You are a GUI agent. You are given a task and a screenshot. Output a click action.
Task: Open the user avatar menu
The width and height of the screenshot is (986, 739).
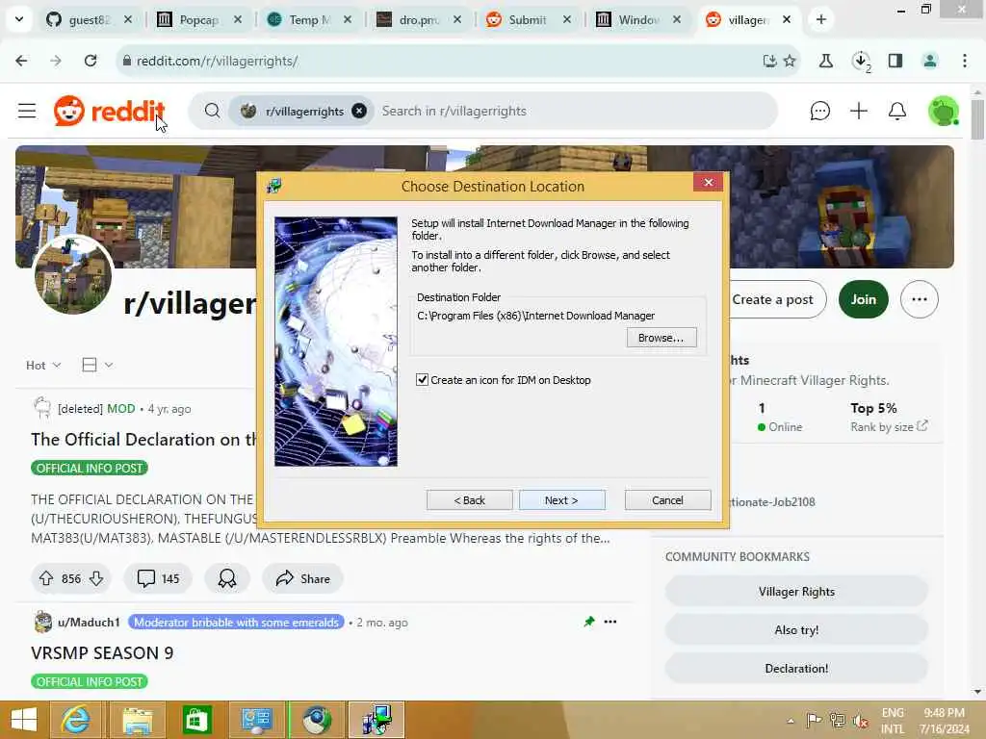[x=943, y=112]
